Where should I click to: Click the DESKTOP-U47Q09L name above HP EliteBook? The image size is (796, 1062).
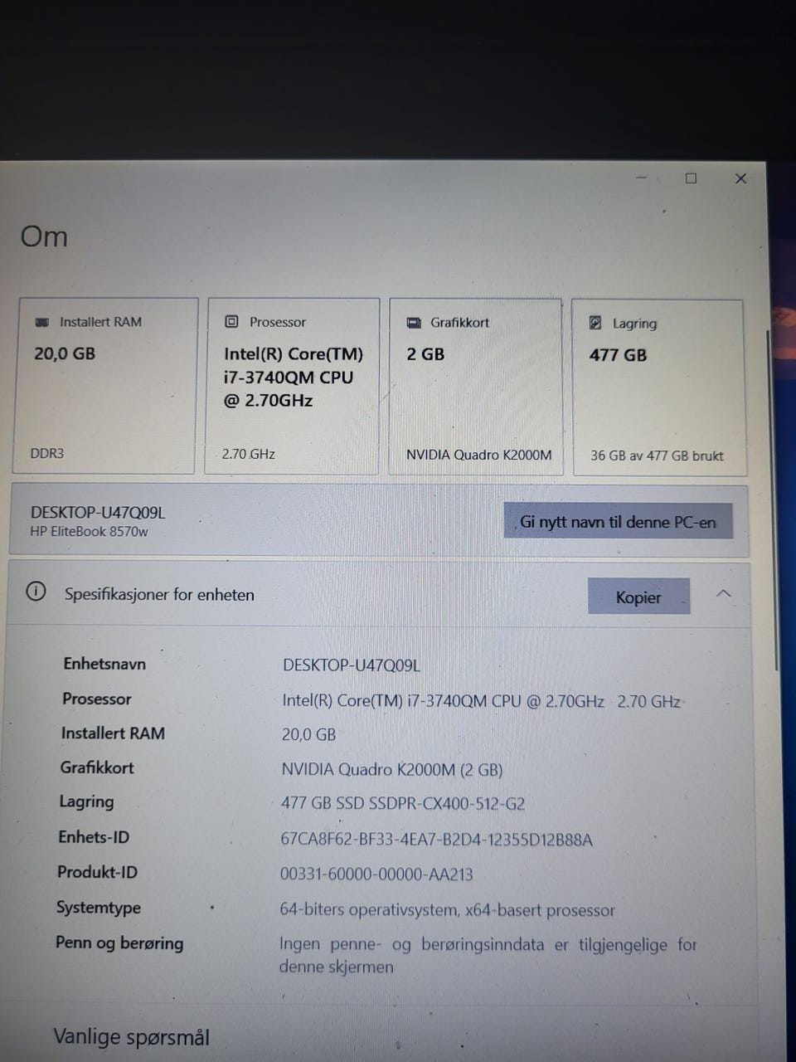click(98, 512)
